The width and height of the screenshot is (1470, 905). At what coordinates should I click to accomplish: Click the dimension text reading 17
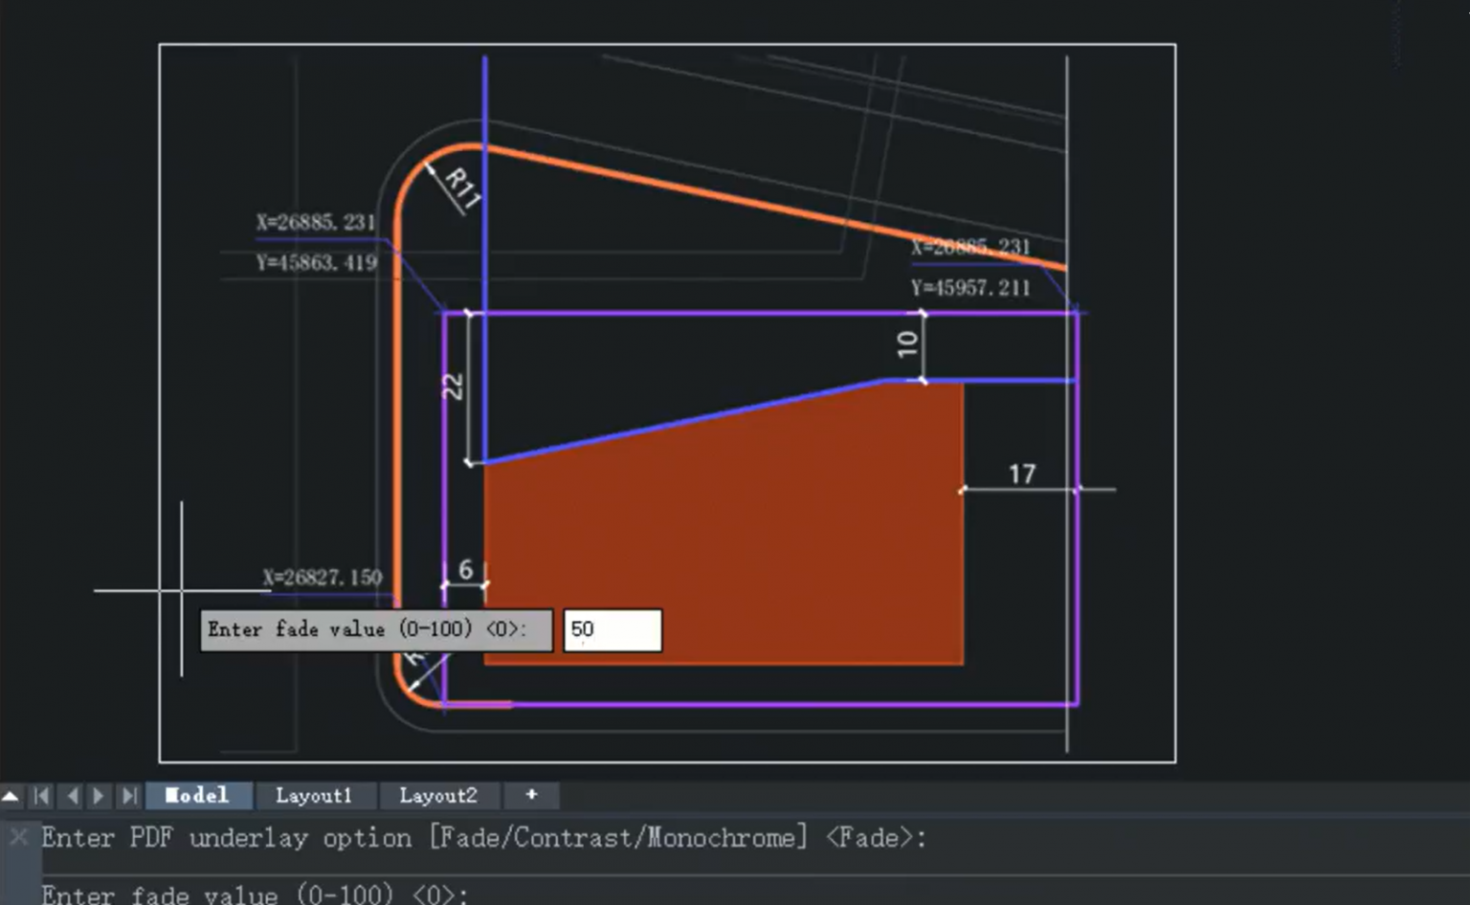click(1022, 473)
